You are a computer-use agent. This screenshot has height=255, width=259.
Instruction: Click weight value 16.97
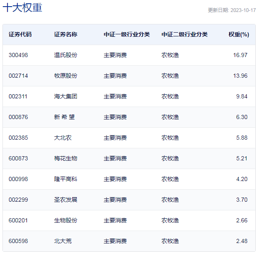pos(240,55)
